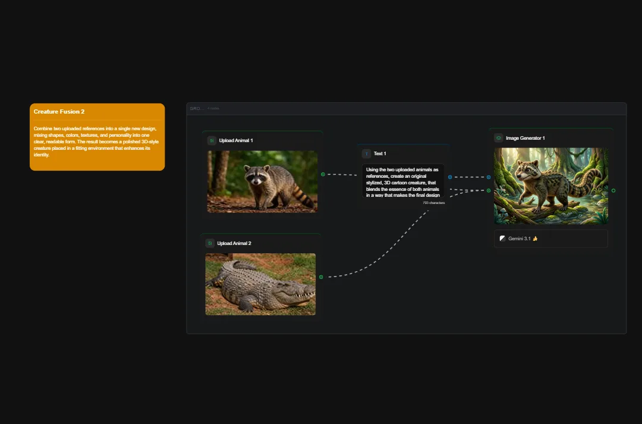Click the Gemini model icon inside the selector bar

pyautogui.click(x=501, y=238)
